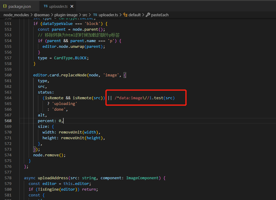Close the uploader.ts tab
This screenshot has width=276, height=200.
point(71,6)
